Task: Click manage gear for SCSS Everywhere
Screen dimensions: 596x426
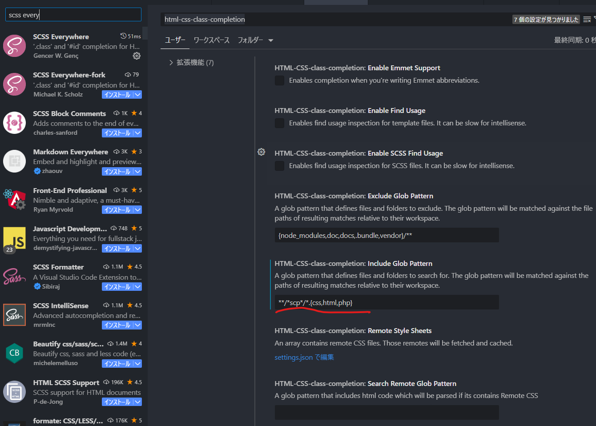Action: click(x=137, y=56)
